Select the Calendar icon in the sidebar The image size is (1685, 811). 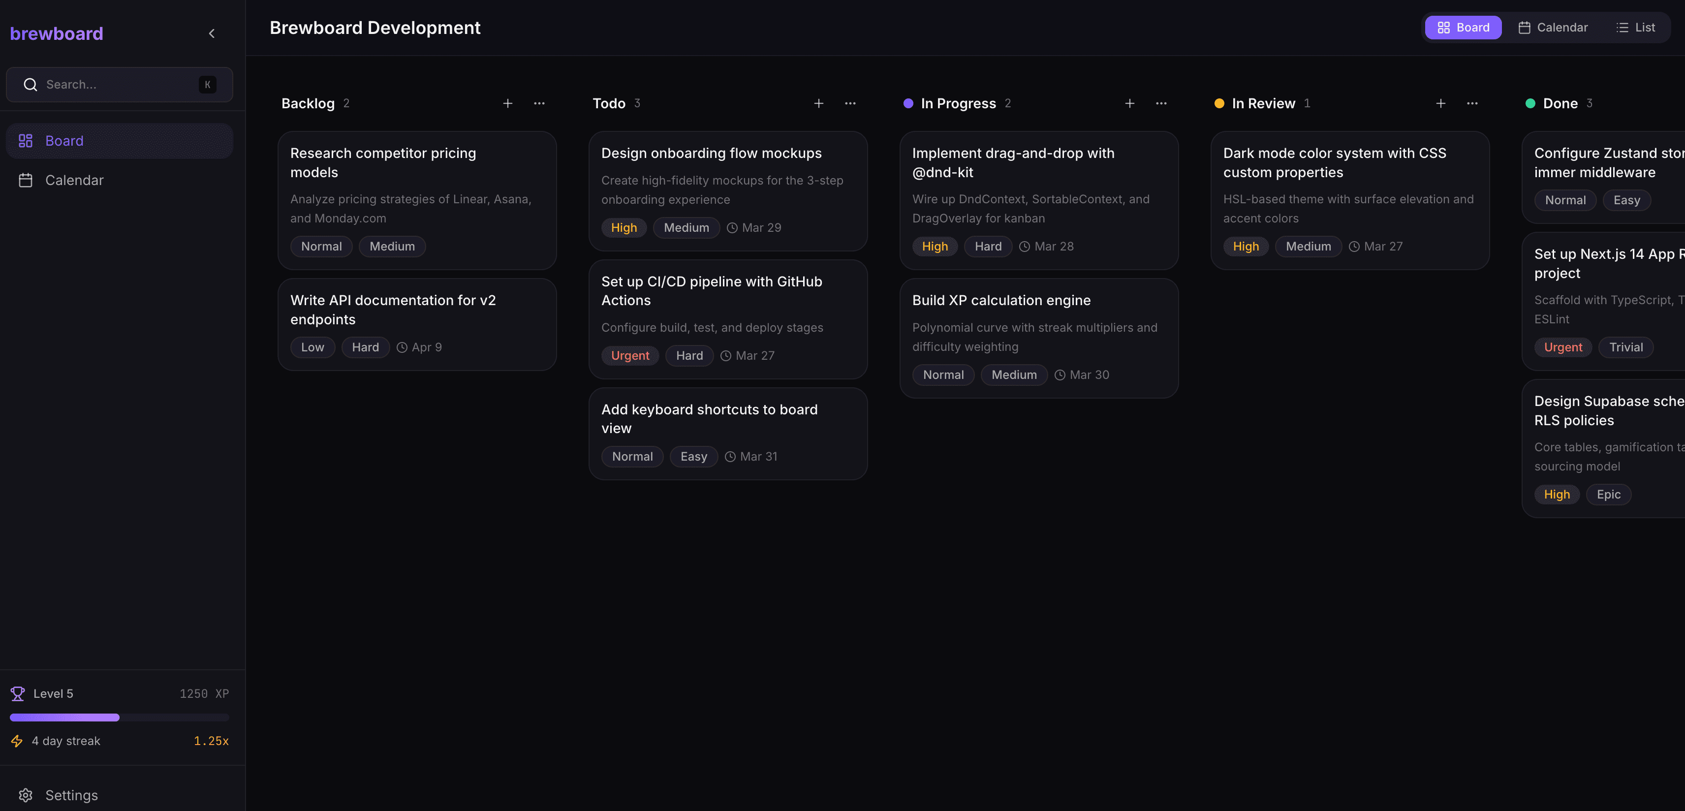click(x=26, y=180)
